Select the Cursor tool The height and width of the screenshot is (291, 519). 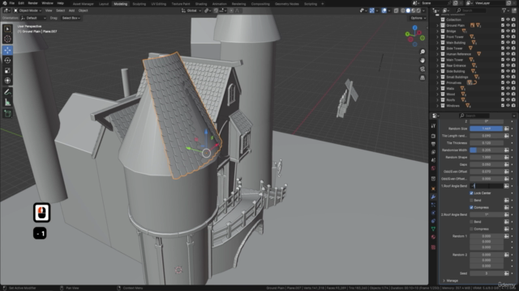coord(7,40)
